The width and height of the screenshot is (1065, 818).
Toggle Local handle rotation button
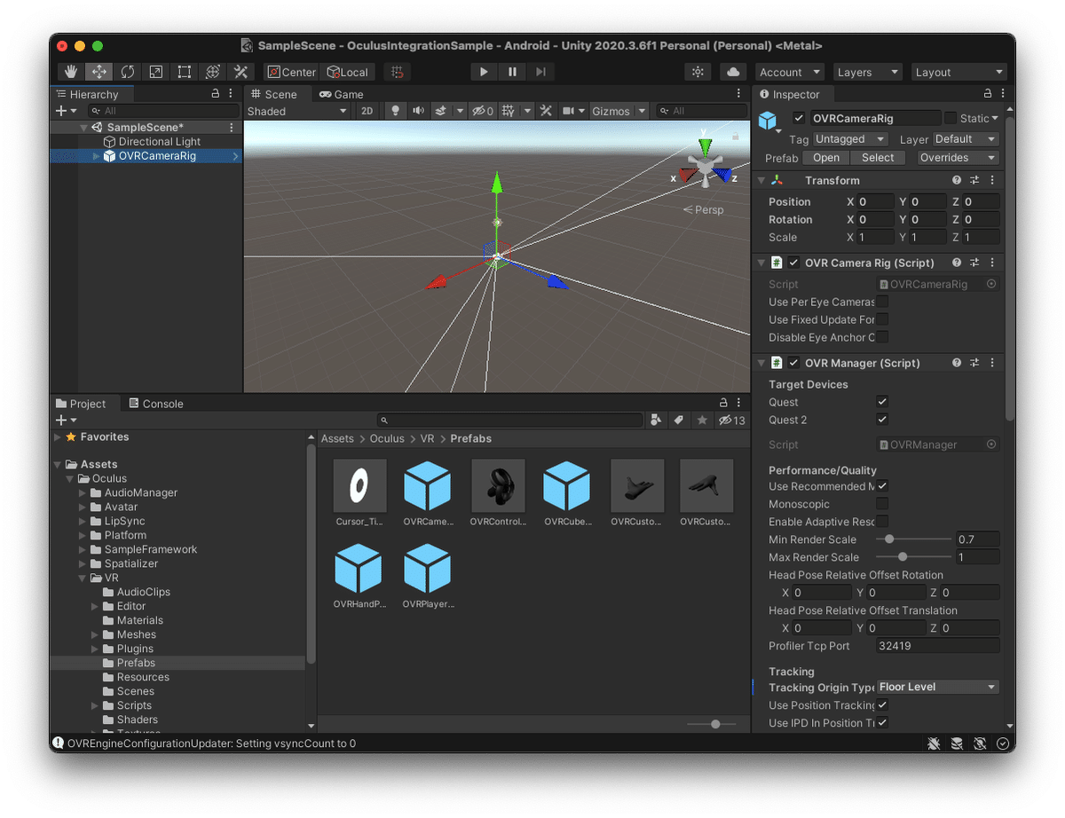[348, 72]
